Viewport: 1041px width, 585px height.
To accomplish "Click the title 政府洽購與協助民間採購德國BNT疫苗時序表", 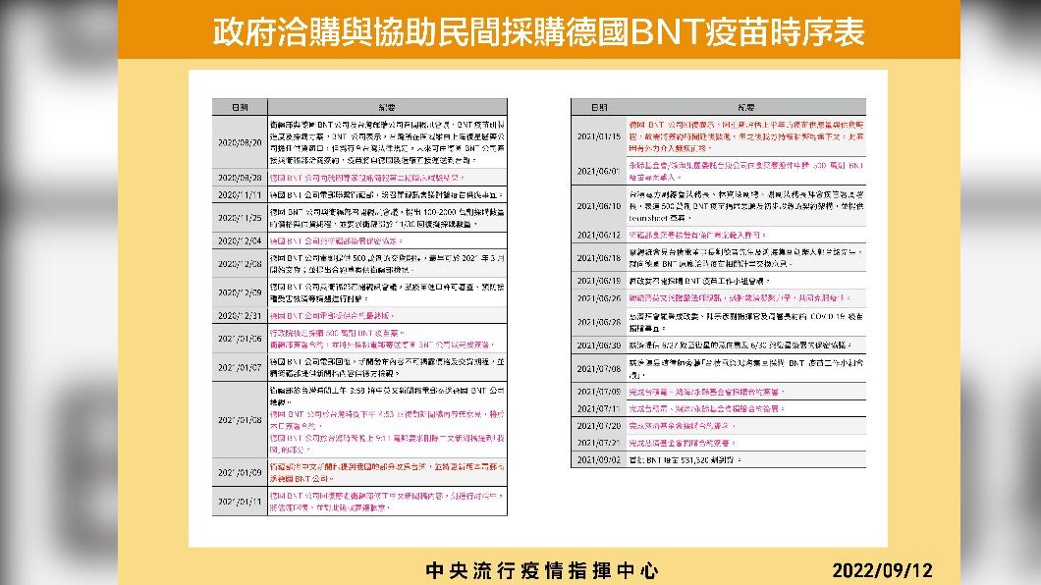I will [x=538, y=31].
